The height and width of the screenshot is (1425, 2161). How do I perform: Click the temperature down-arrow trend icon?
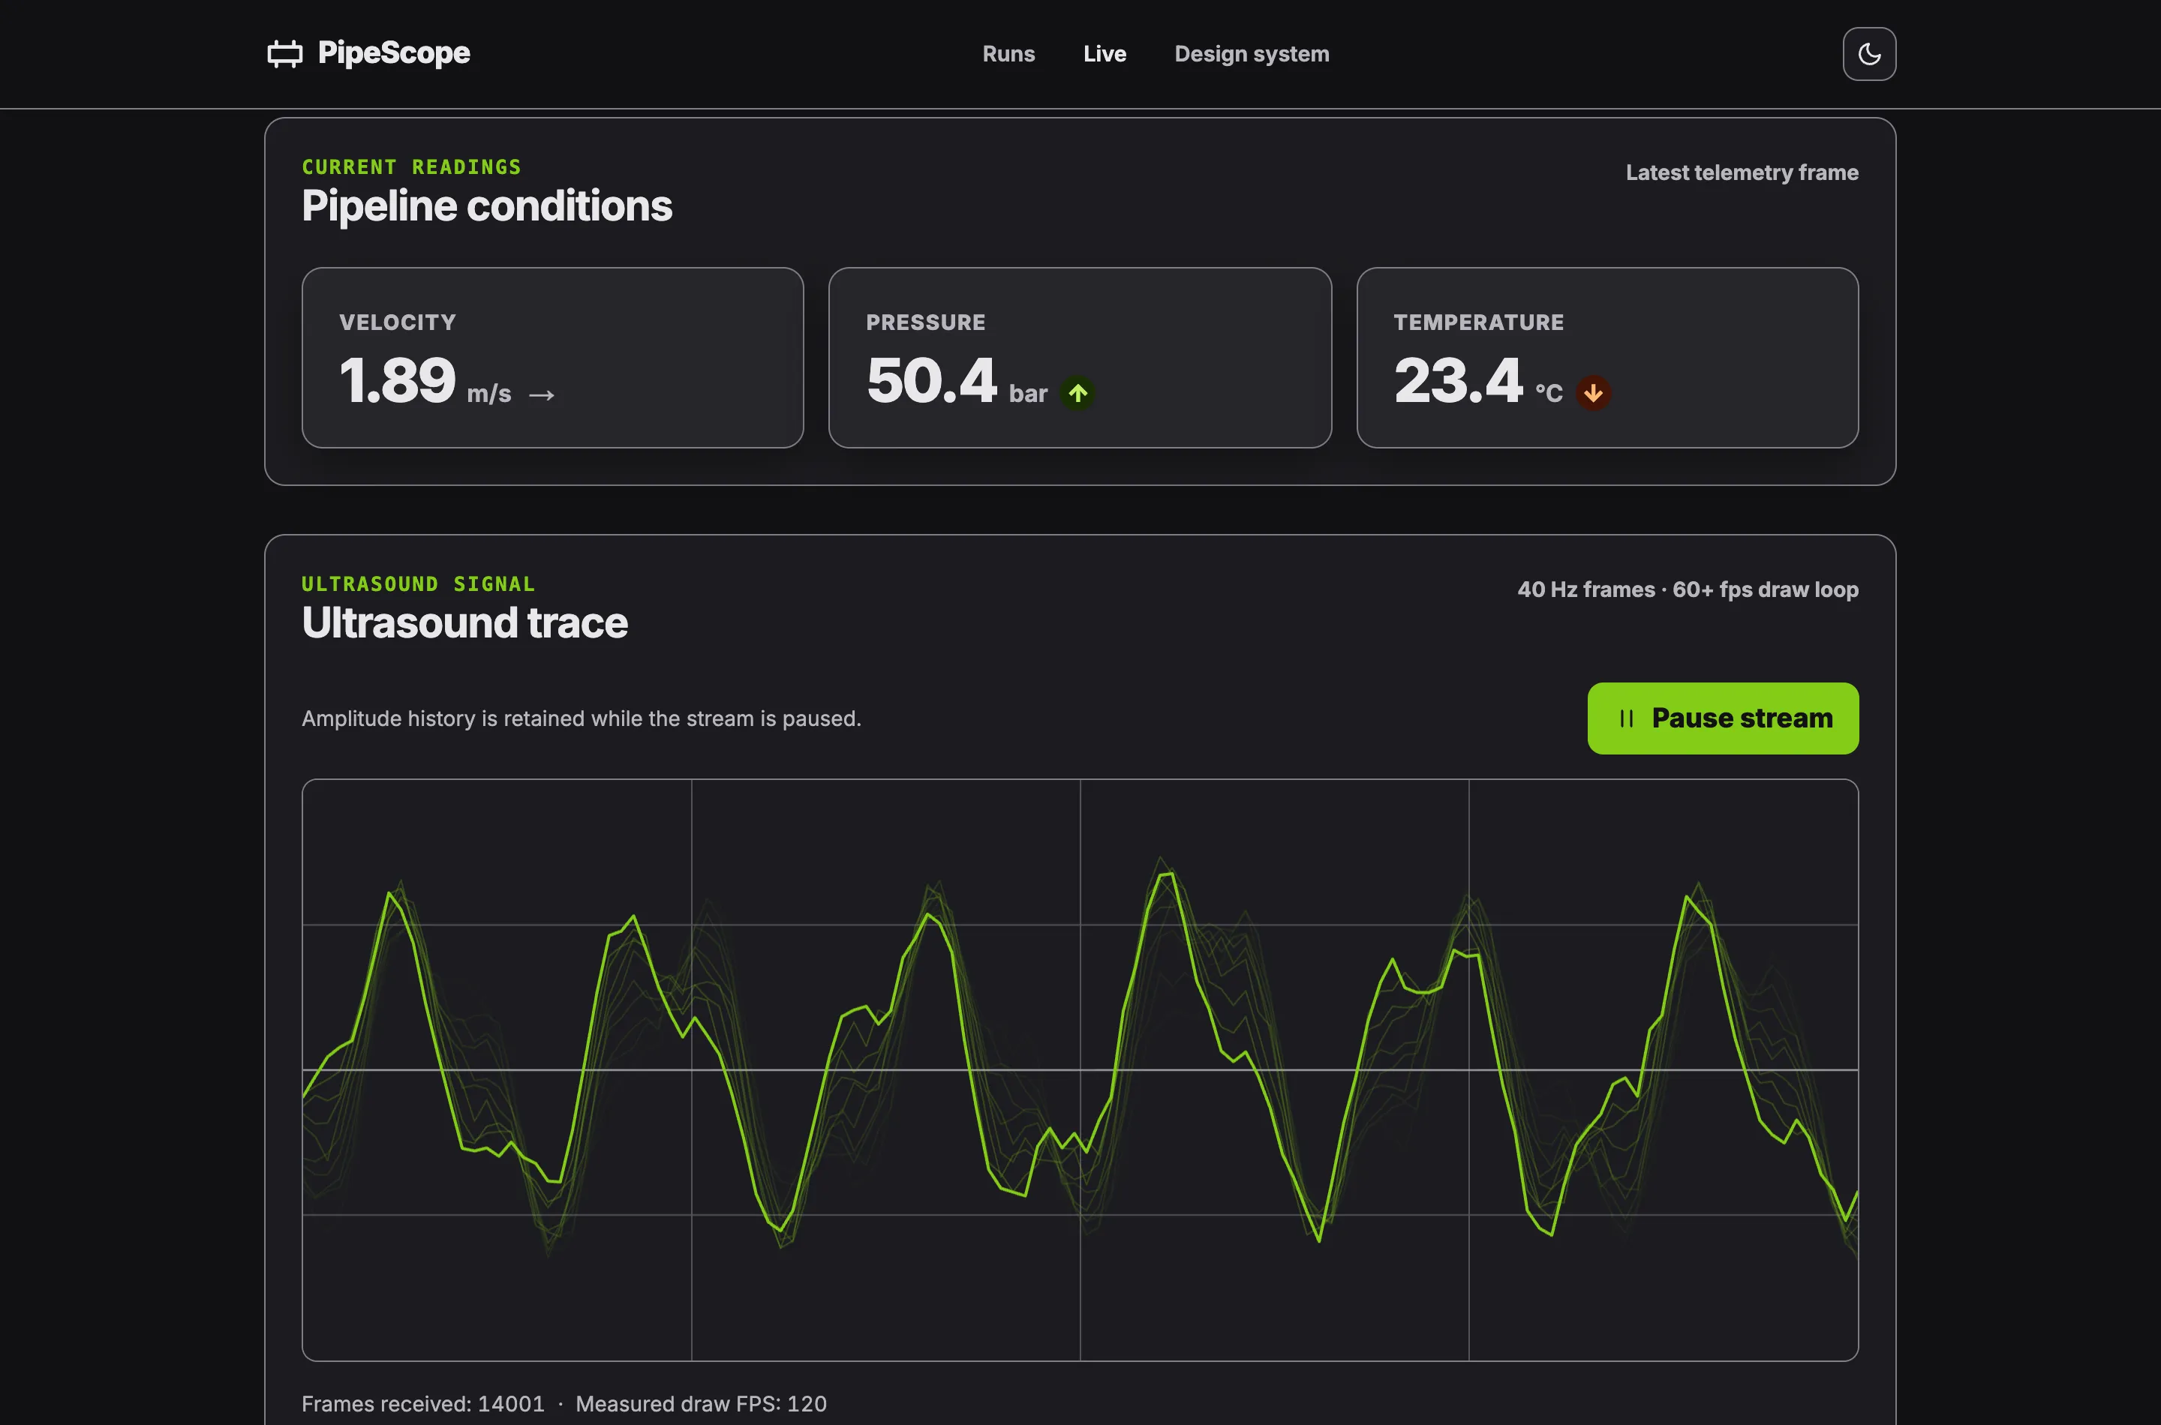1593,394
